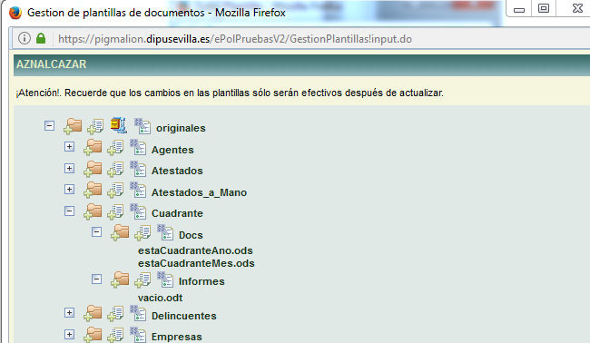The height and width of the screenshot is (343, 590).
Task: Click add-document icon in Informes row
Action: pyautogui.click(x=143, y=280)
